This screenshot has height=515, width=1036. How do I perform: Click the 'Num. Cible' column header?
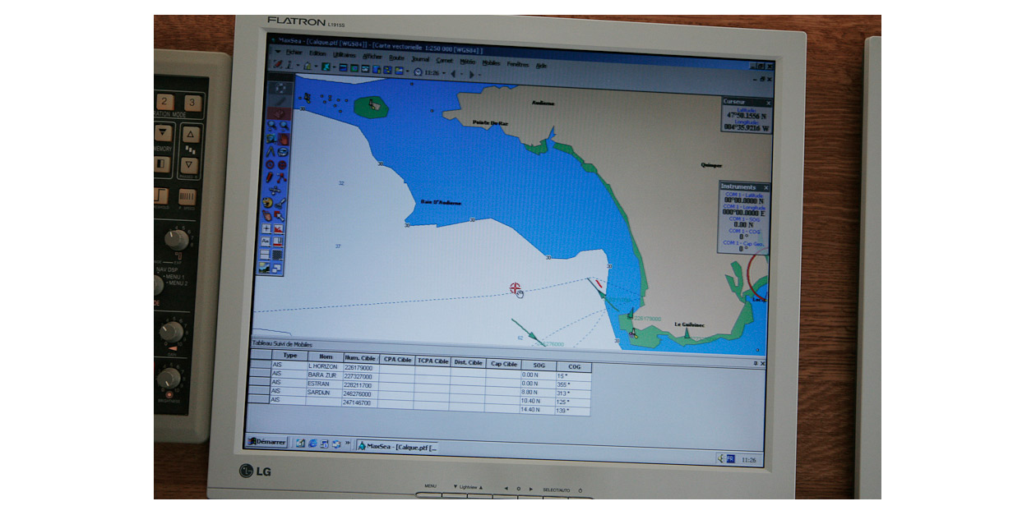pos(360,357)
